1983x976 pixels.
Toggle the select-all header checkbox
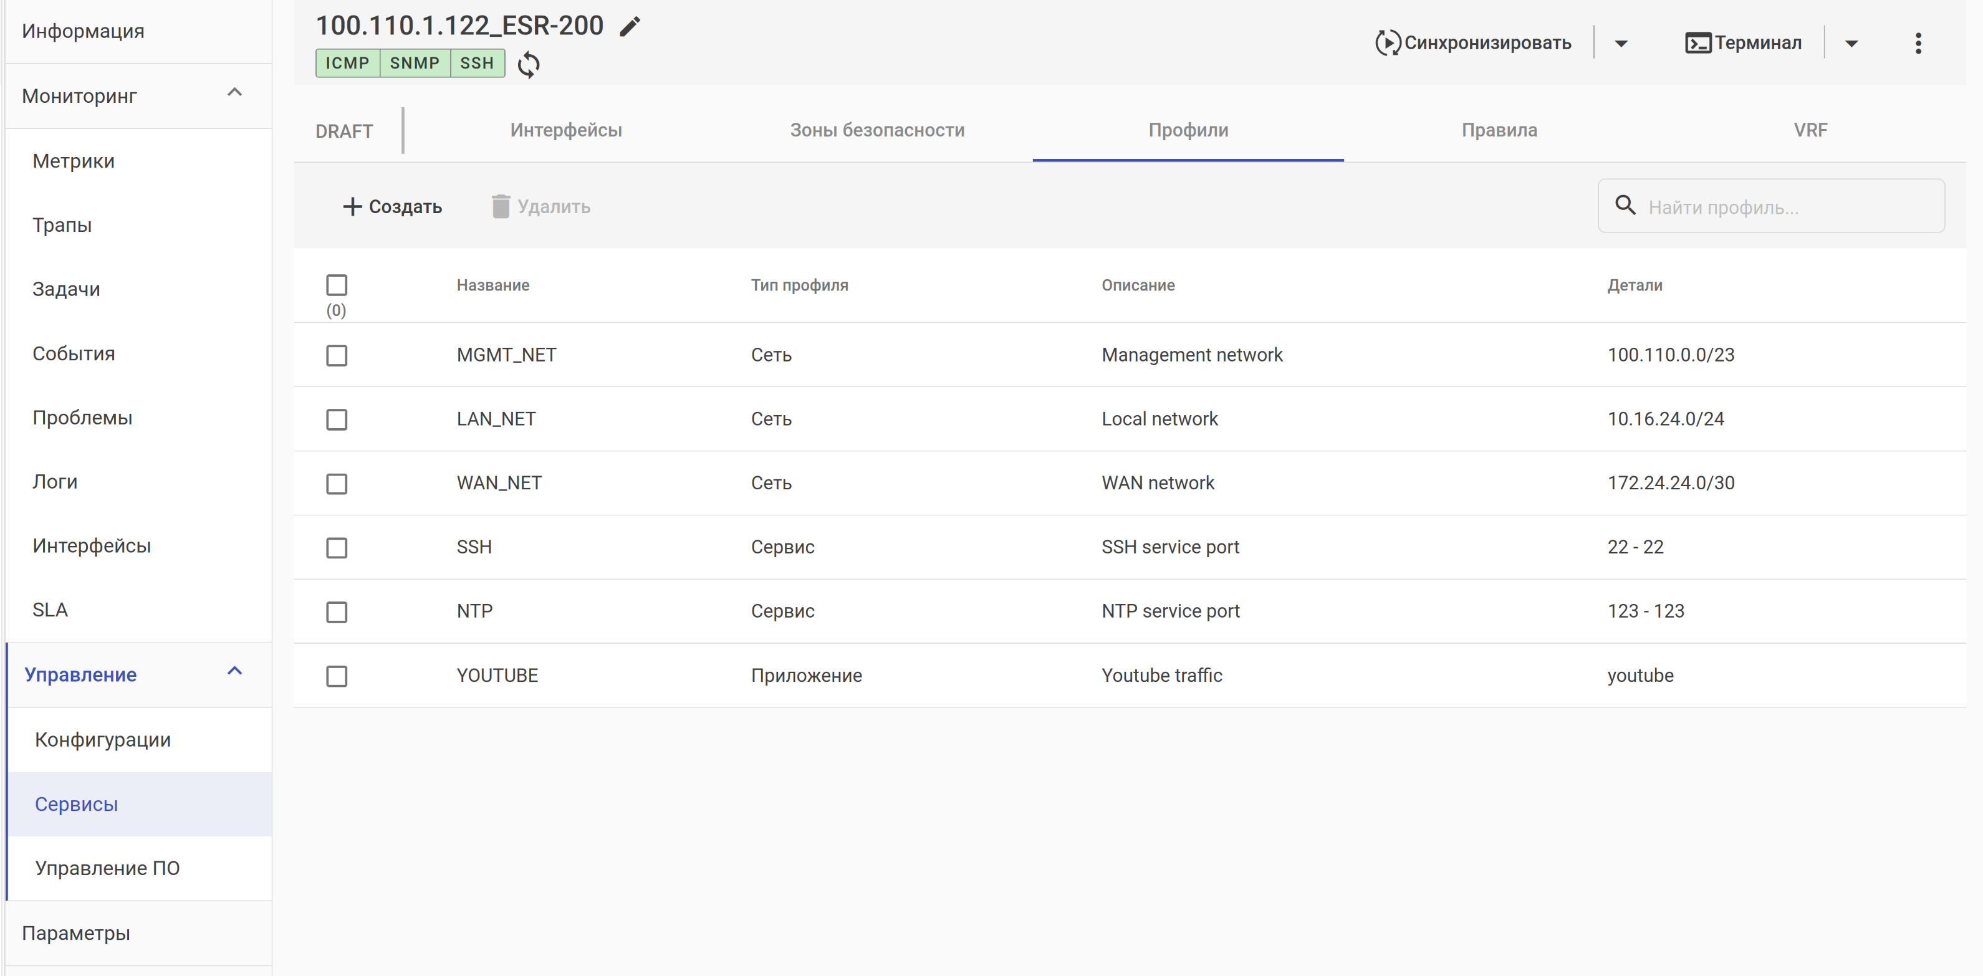point(337,285)
